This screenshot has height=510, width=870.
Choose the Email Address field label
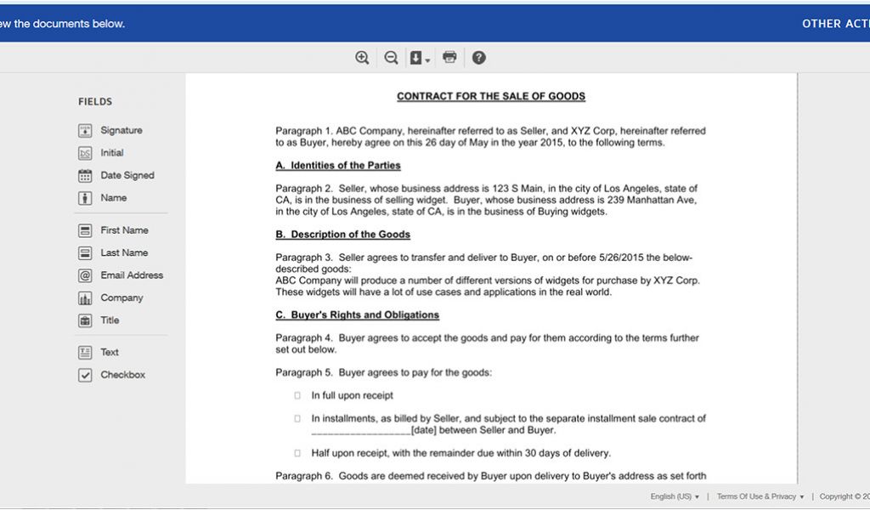tap(132, 275)
